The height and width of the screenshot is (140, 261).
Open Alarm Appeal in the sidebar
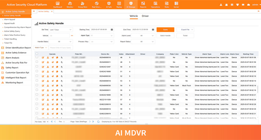tap(9, 19)
